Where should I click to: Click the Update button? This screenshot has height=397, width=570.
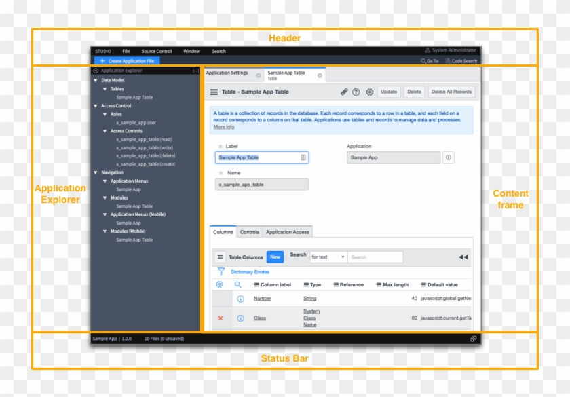pyautogui.click(x=389, y=92)
